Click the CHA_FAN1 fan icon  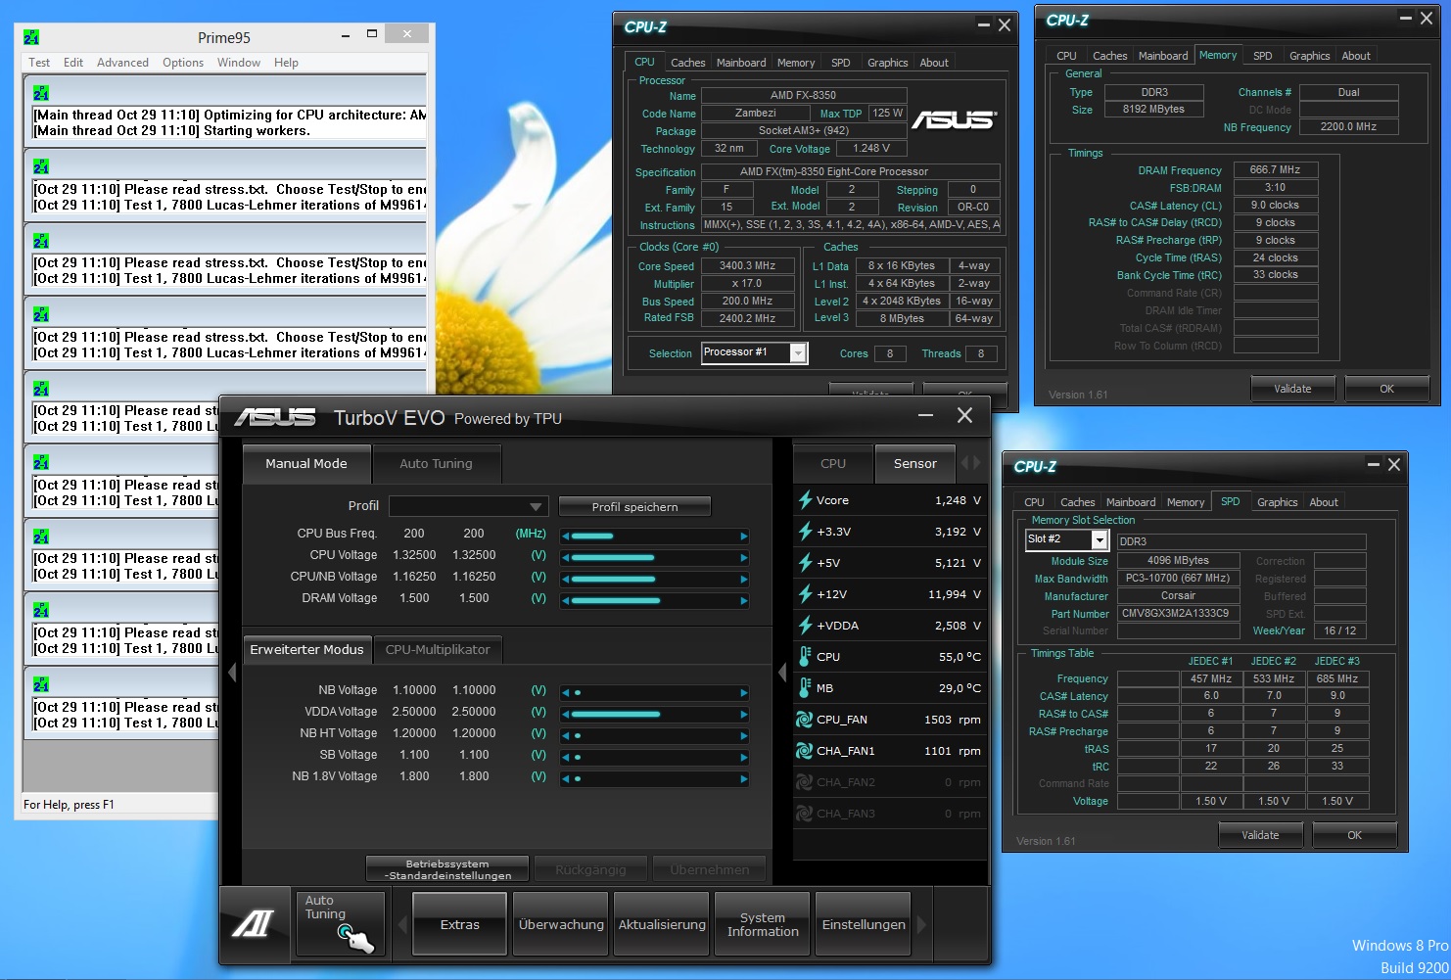(x=804, y=751)
